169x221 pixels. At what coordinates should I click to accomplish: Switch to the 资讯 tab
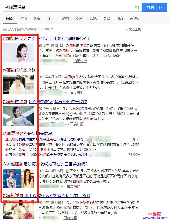[24, 19]
